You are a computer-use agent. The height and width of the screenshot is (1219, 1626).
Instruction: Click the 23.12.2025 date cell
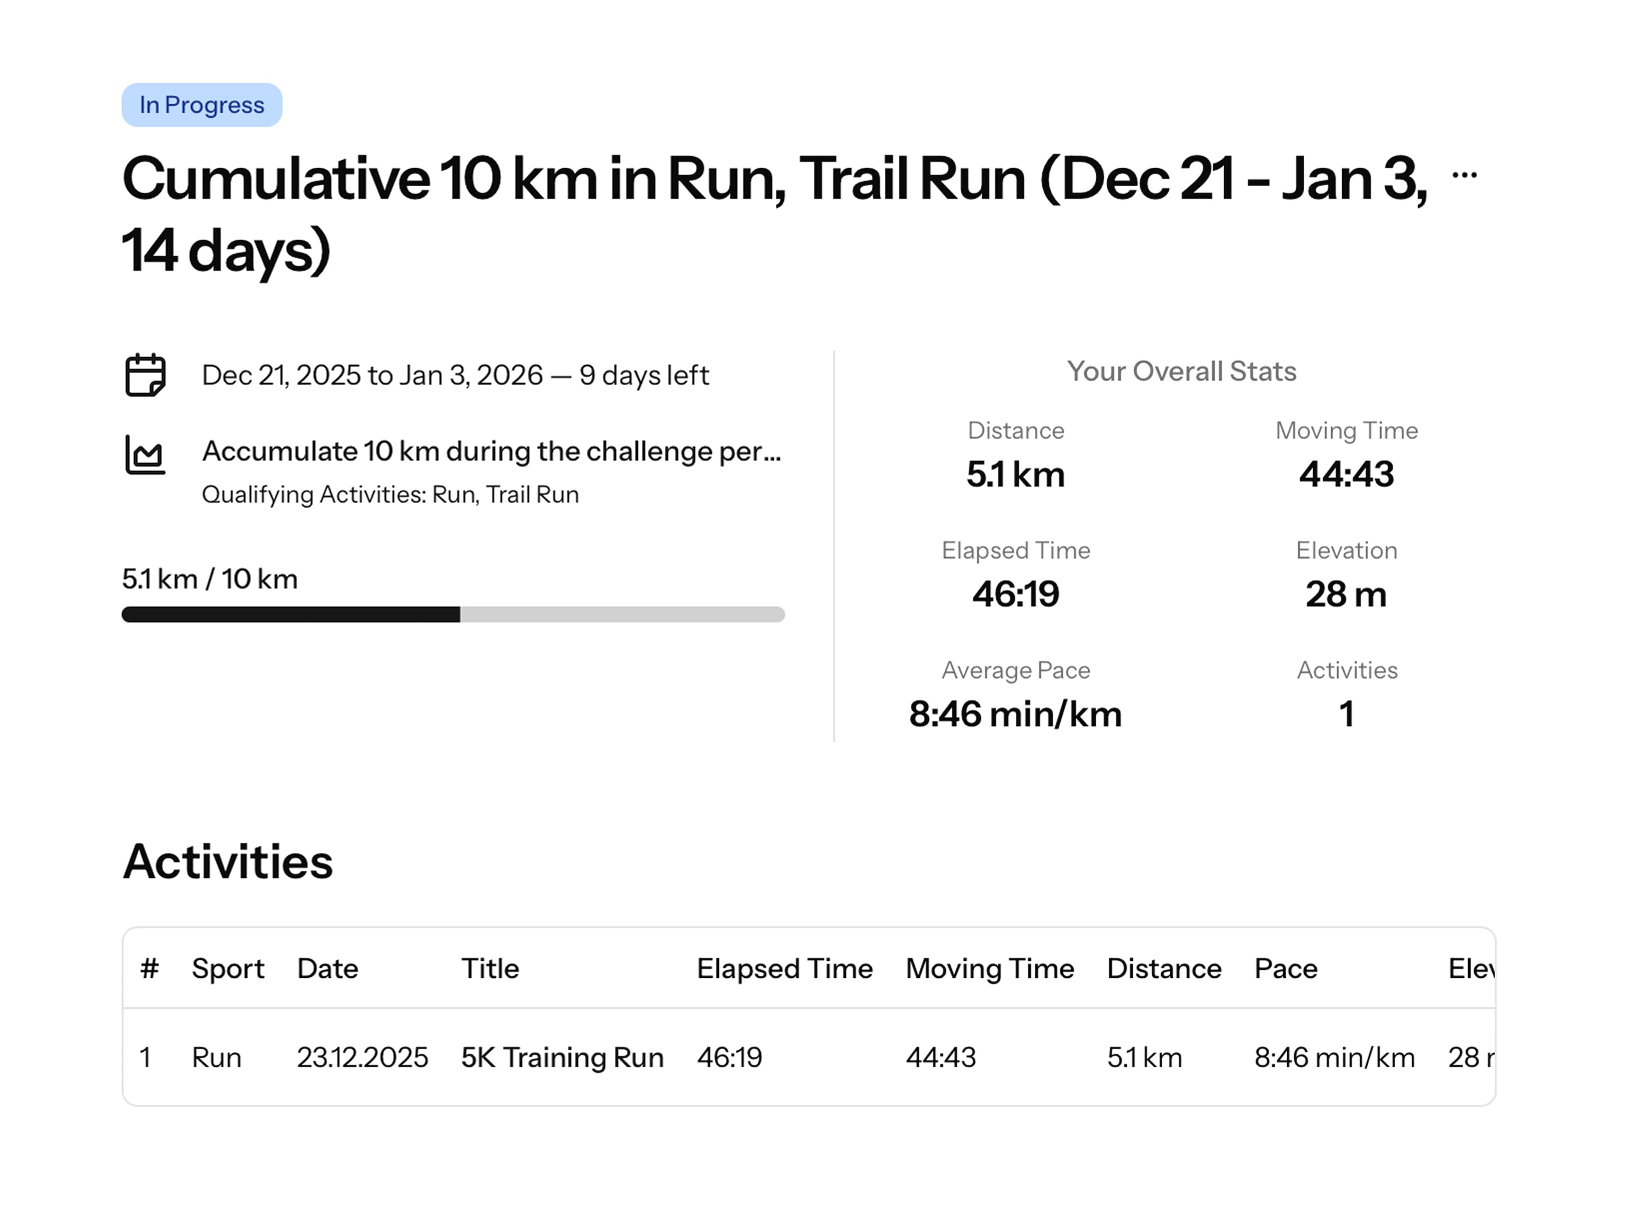tap(363, 1057)
